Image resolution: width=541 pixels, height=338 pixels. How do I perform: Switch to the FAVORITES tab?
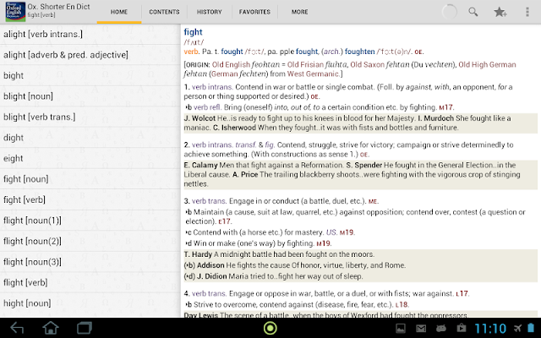pos(254,12)
